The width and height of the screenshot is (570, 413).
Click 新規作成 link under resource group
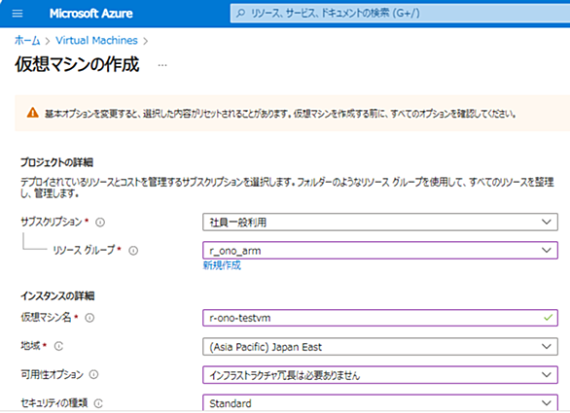(x=222, y=265)
